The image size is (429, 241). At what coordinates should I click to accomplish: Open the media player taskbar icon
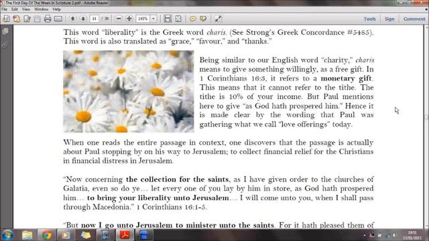66,235
